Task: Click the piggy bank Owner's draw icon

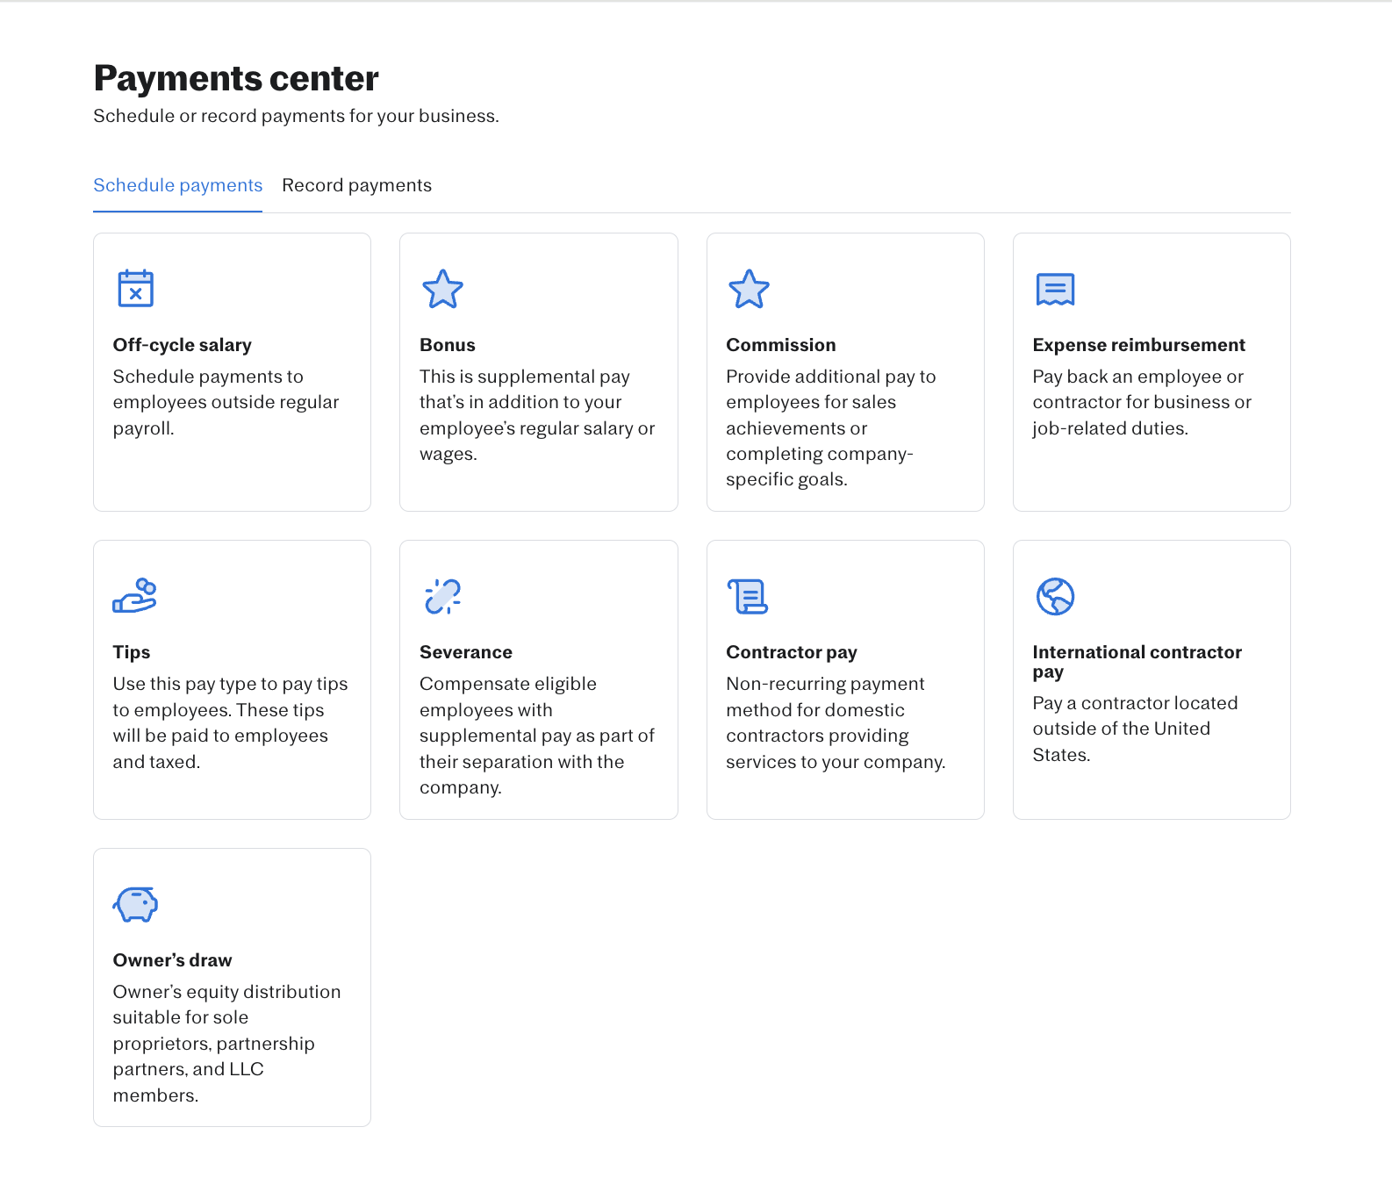Action: [x=135, y=904]
